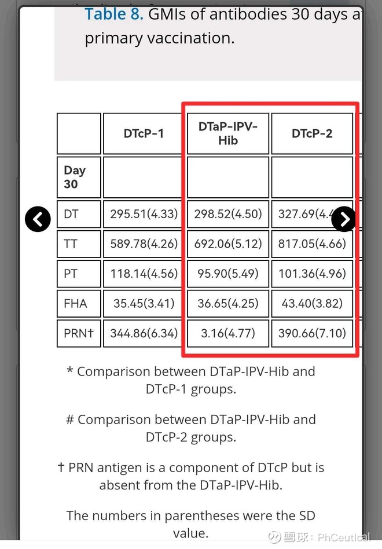Click the 95.90(5.49) table cell

(x=227, y=274)
